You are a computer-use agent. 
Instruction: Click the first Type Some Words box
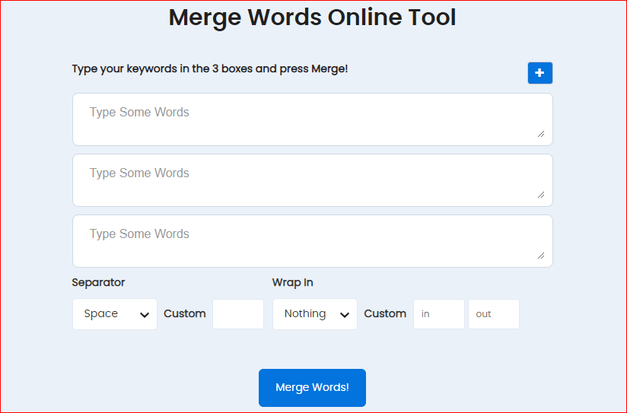pos(312,119)
